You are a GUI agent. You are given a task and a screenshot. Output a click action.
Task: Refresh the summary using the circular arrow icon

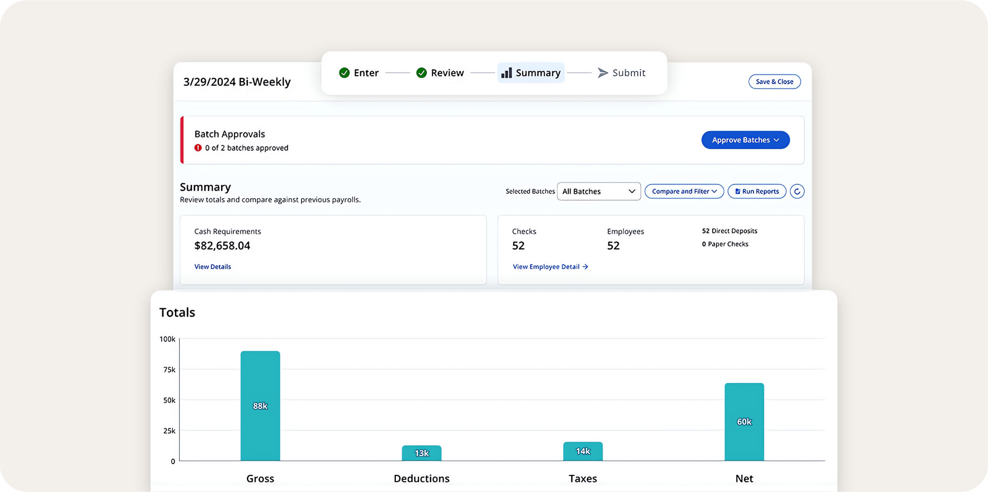point(797,191)
